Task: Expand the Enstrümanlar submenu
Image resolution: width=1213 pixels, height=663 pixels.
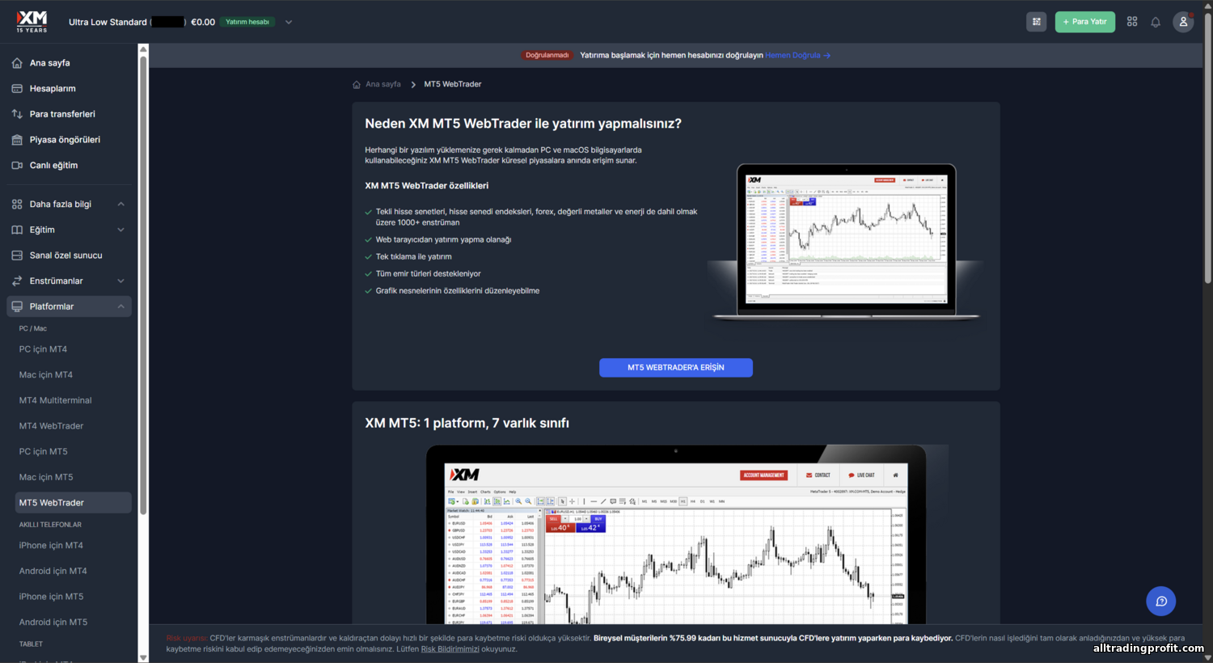Action: point(121,281)
